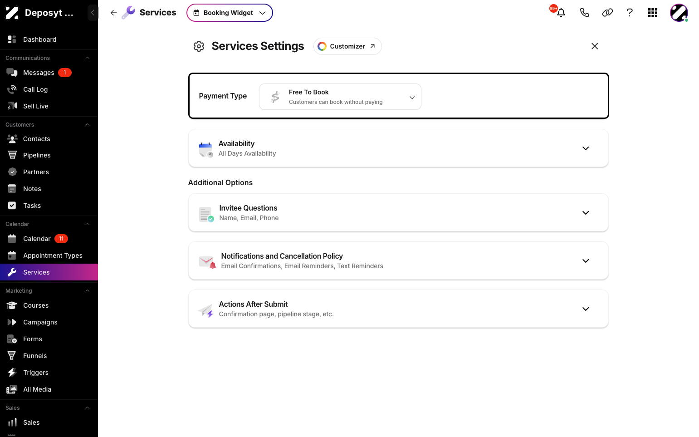Open the link chain icon
Image resolution: width=699 pixels, height=437 pixels.
[x=607, y=13]
